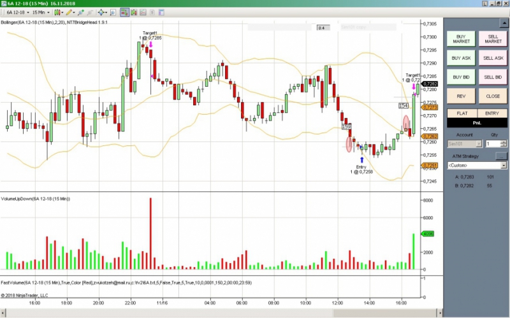Click the Entry 1 @ 0,7258 label
510x318 pixels.
click(x=361, y=170)
